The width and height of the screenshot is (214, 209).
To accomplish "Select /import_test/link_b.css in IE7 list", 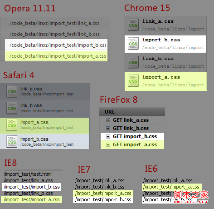I will pos(100,187).
